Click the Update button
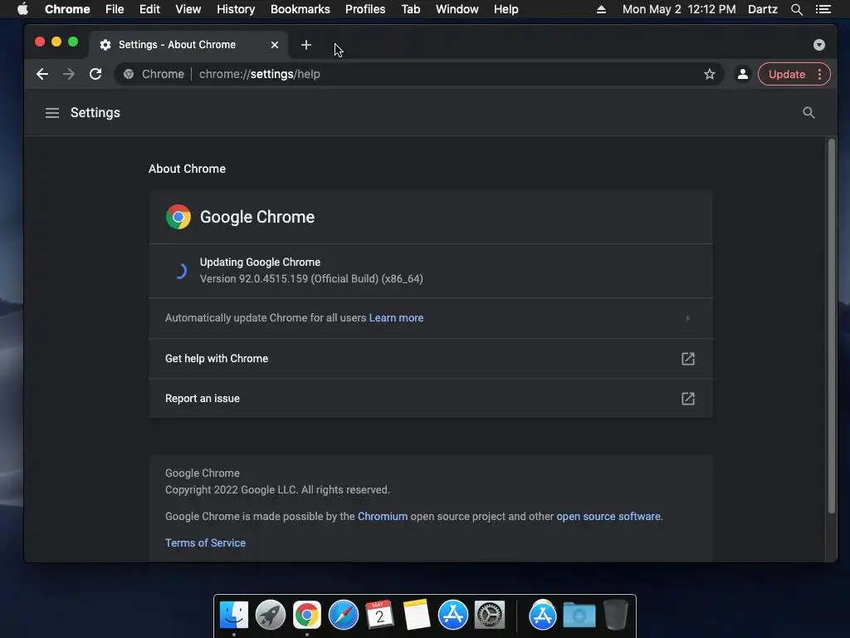 787,74
